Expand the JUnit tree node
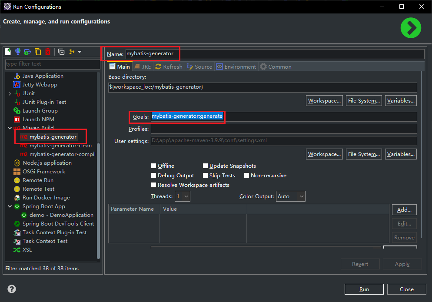The height and width of the screenshot is (302, 432). [10, 93]
